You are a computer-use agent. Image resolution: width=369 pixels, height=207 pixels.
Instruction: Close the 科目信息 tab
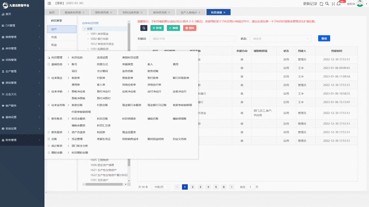(x=224, y=12)
